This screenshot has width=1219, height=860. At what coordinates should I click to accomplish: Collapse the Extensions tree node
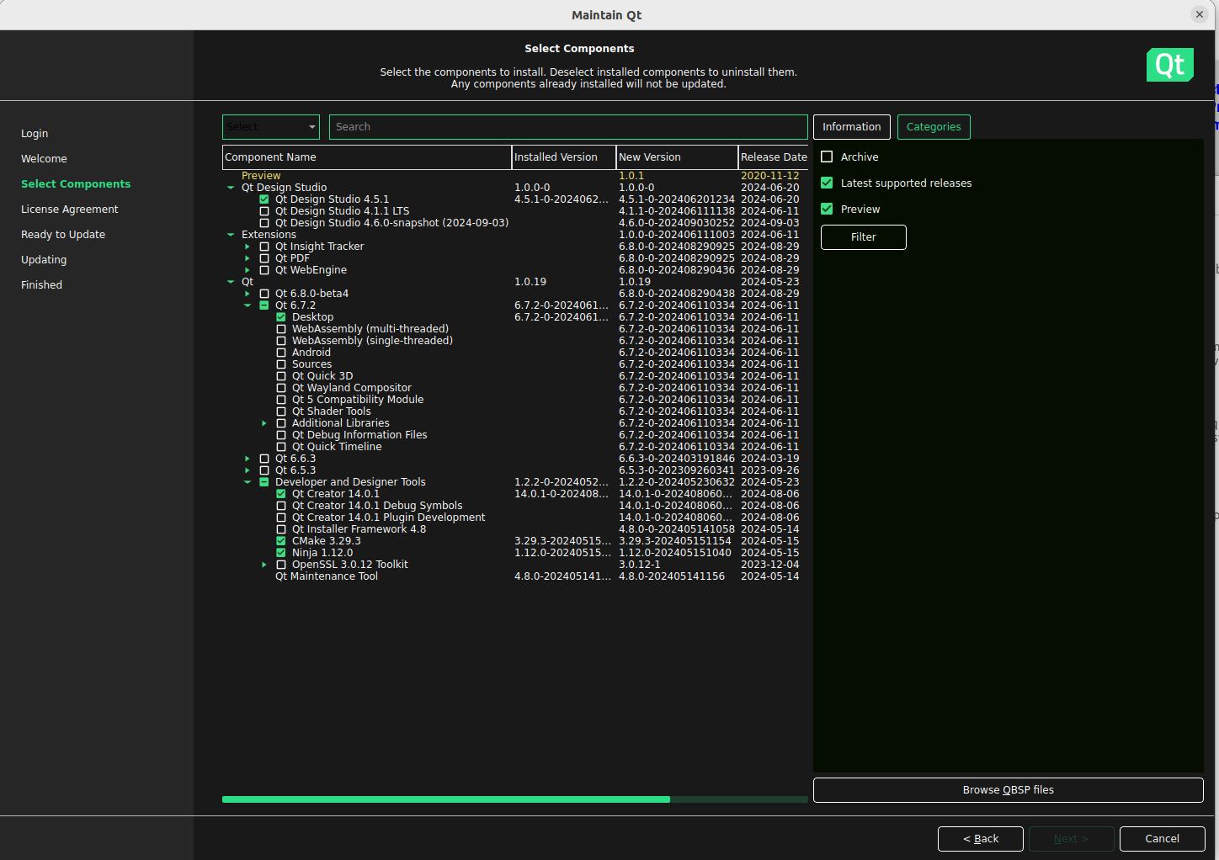coord(231,235)
